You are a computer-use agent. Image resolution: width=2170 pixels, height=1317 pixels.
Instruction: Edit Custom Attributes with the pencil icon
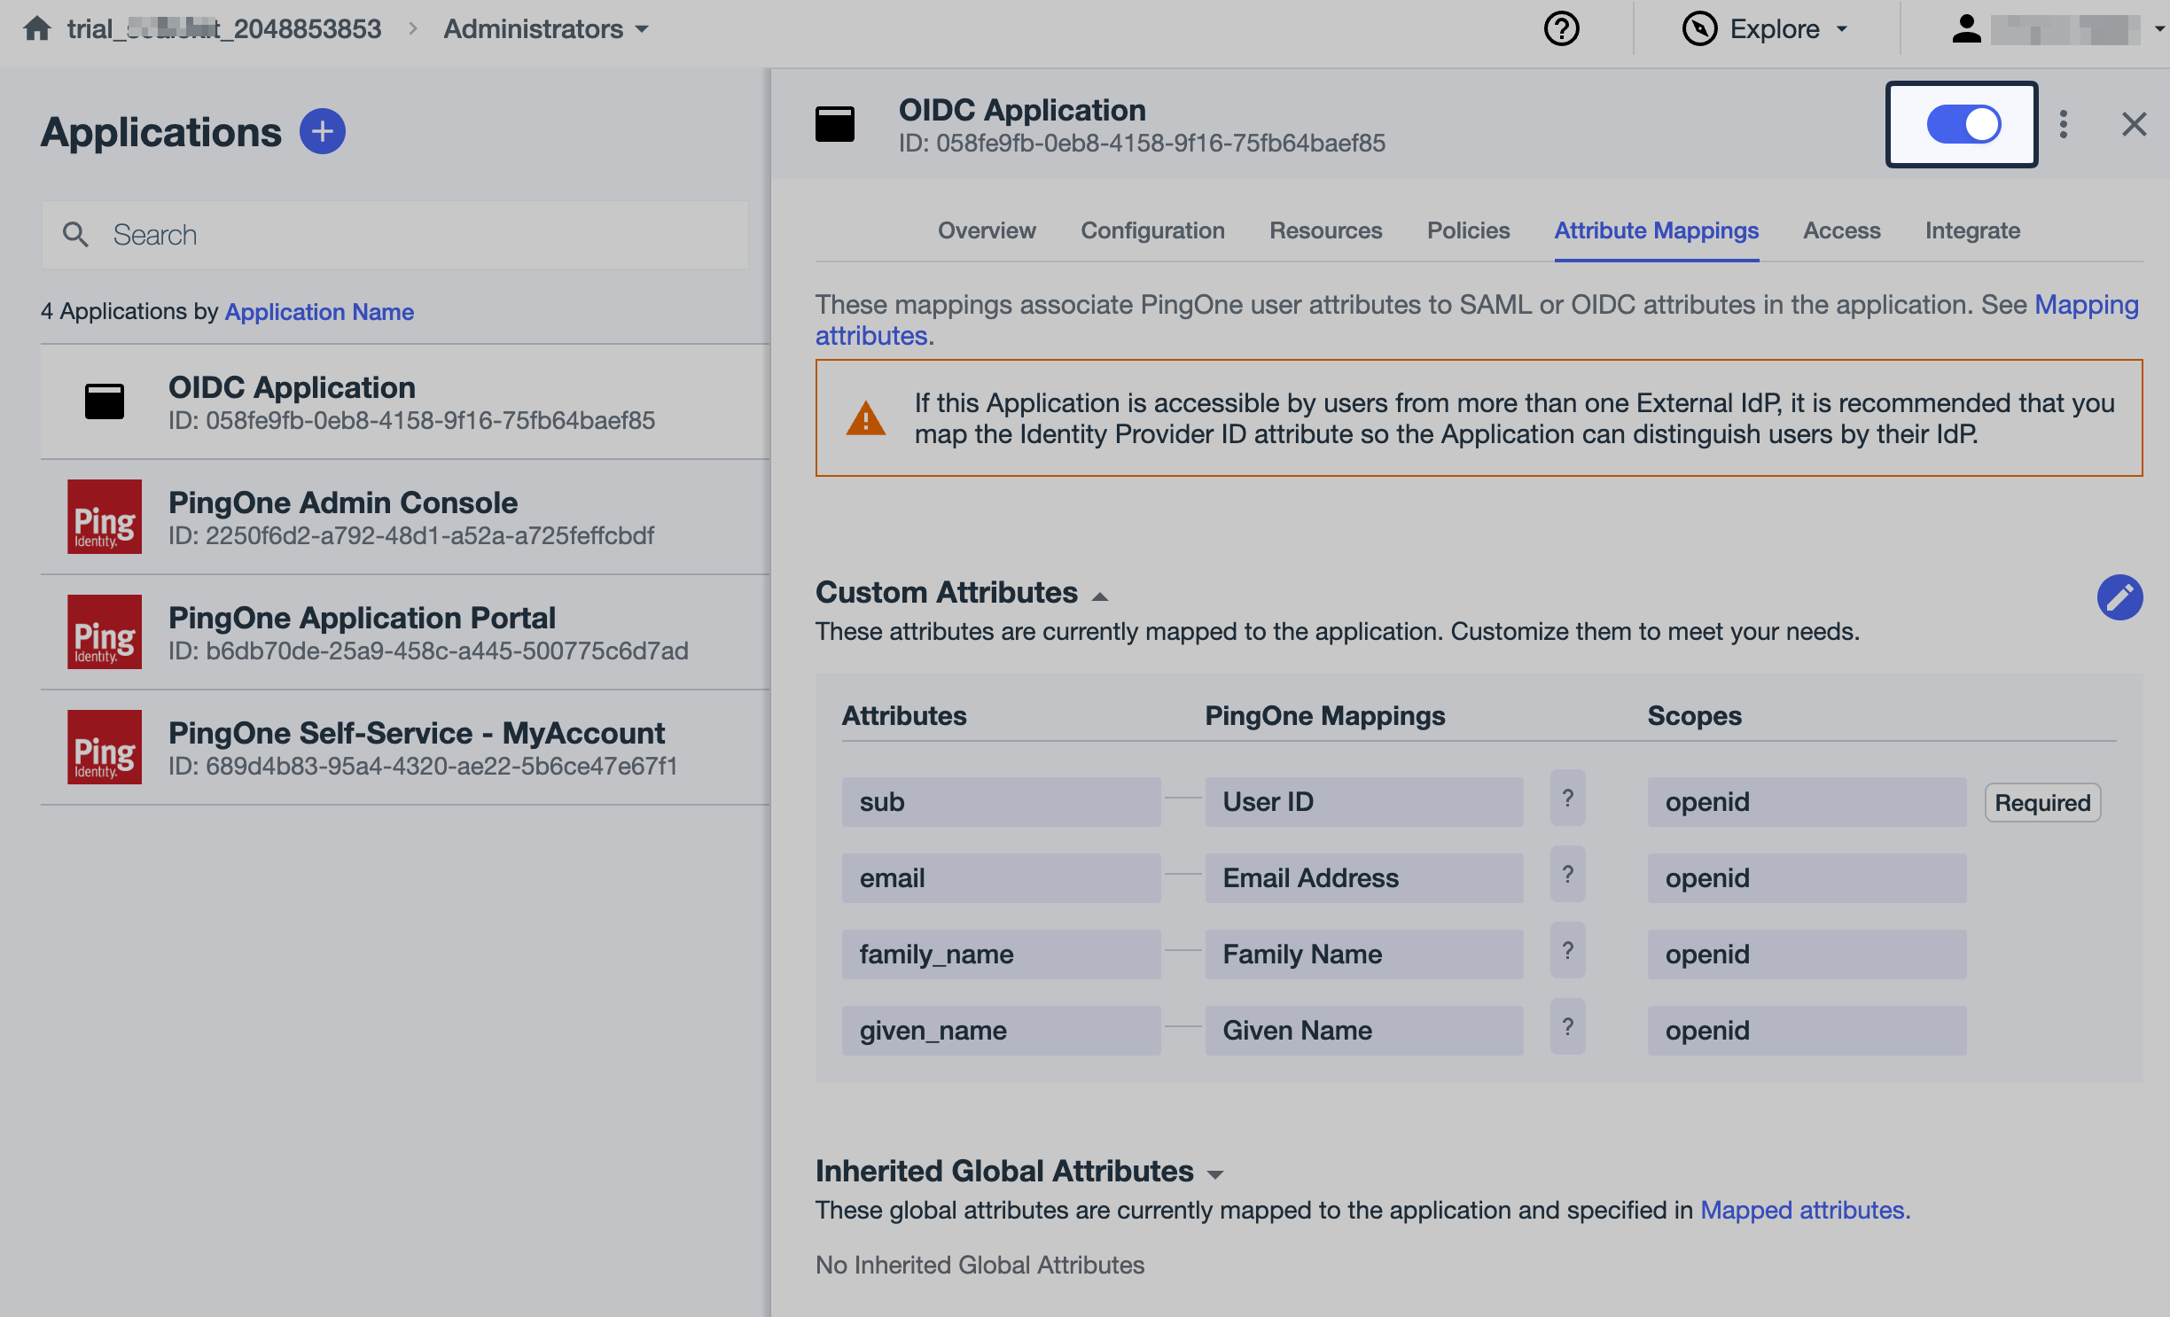click(x=2119, y=597)
